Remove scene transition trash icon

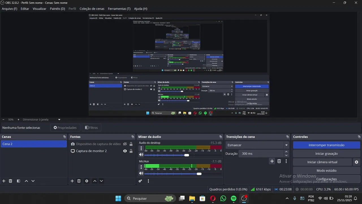279,161
